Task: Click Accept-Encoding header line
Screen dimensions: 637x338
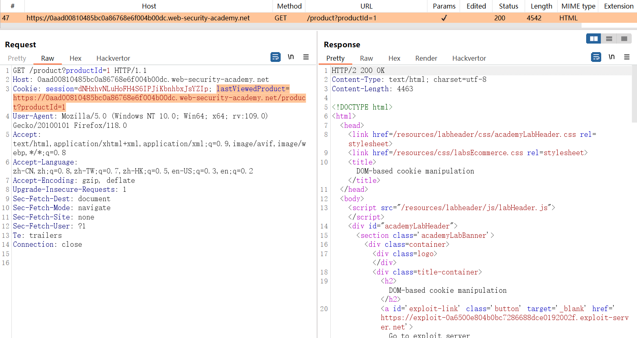Action: (74, 180)
